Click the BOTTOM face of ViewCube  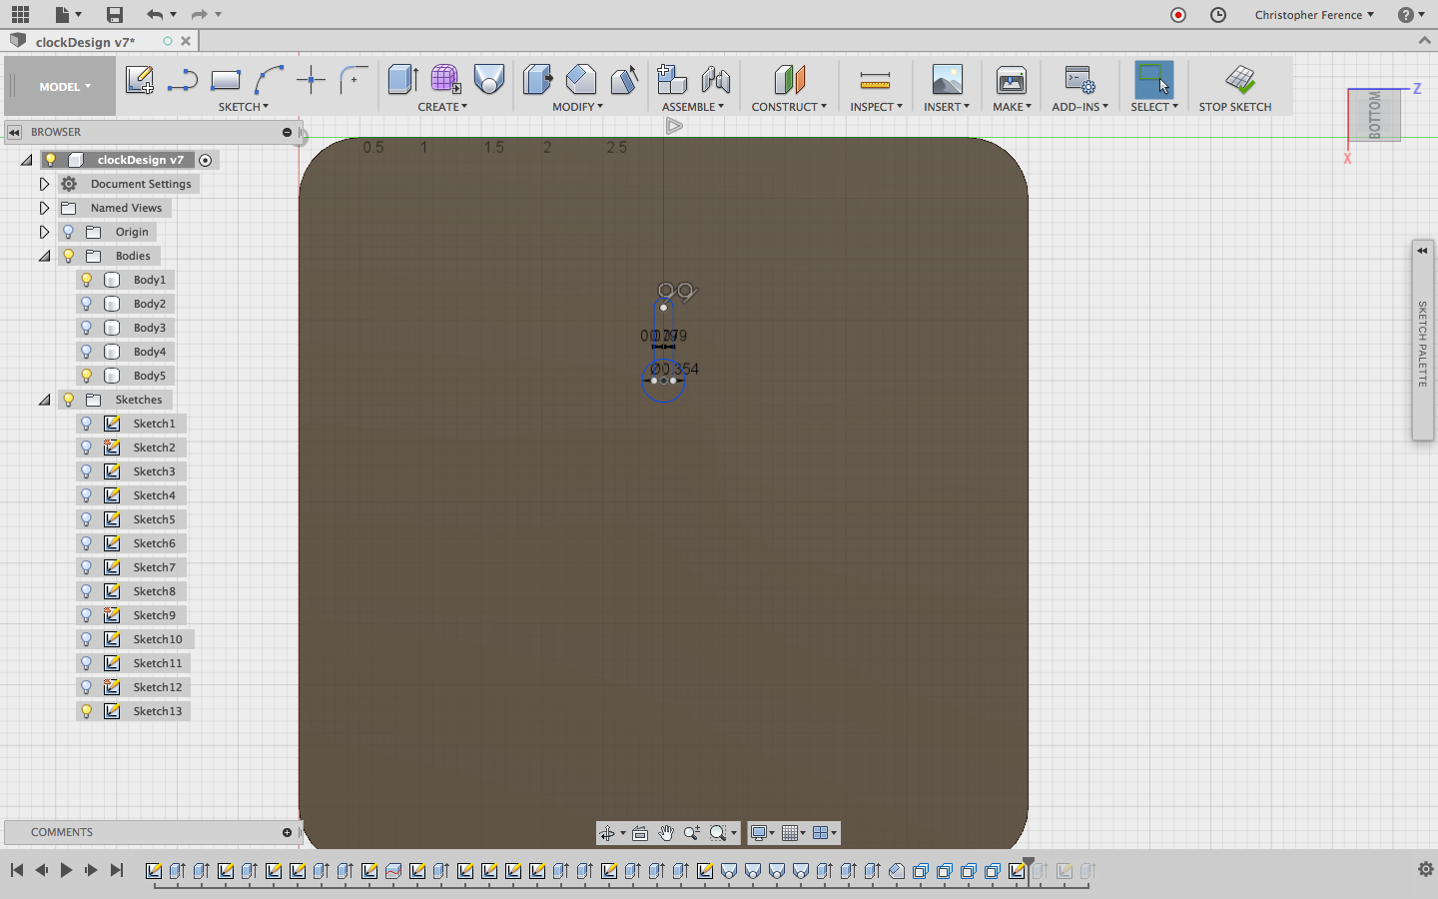pyautogui.click(x=1375, y=115)
